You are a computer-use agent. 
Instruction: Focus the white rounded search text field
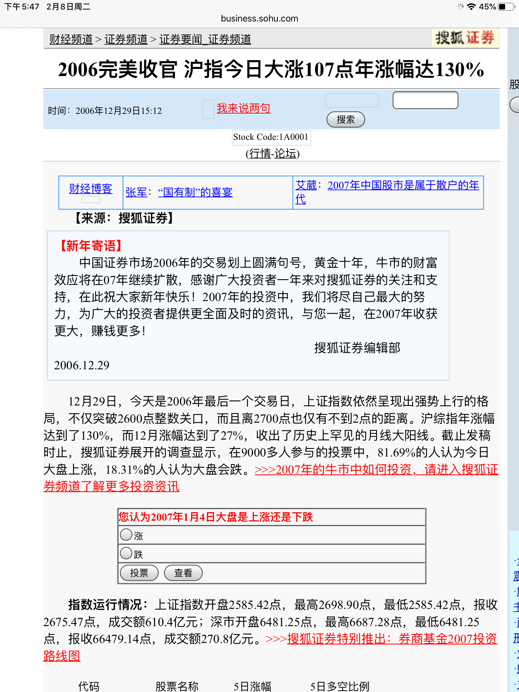[x=425, y=100]
